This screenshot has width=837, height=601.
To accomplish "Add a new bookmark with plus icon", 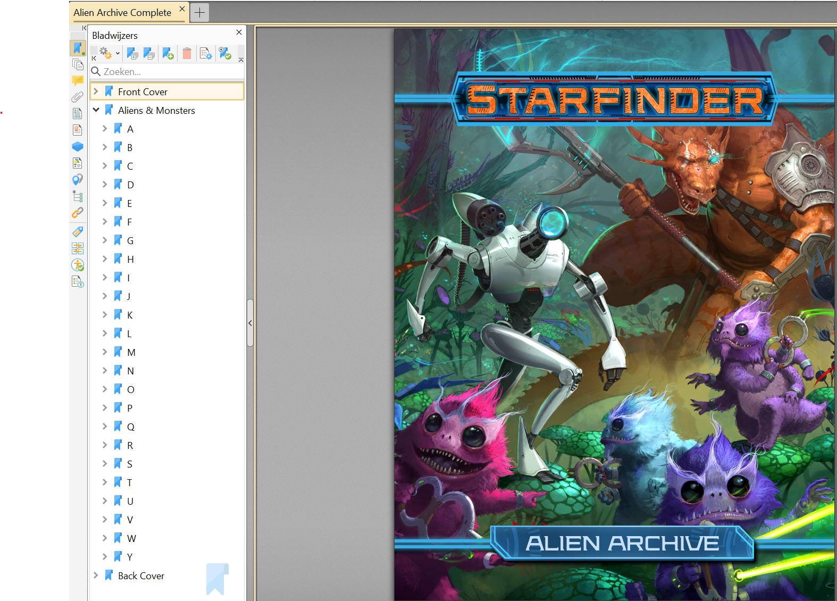I will 168,54.
